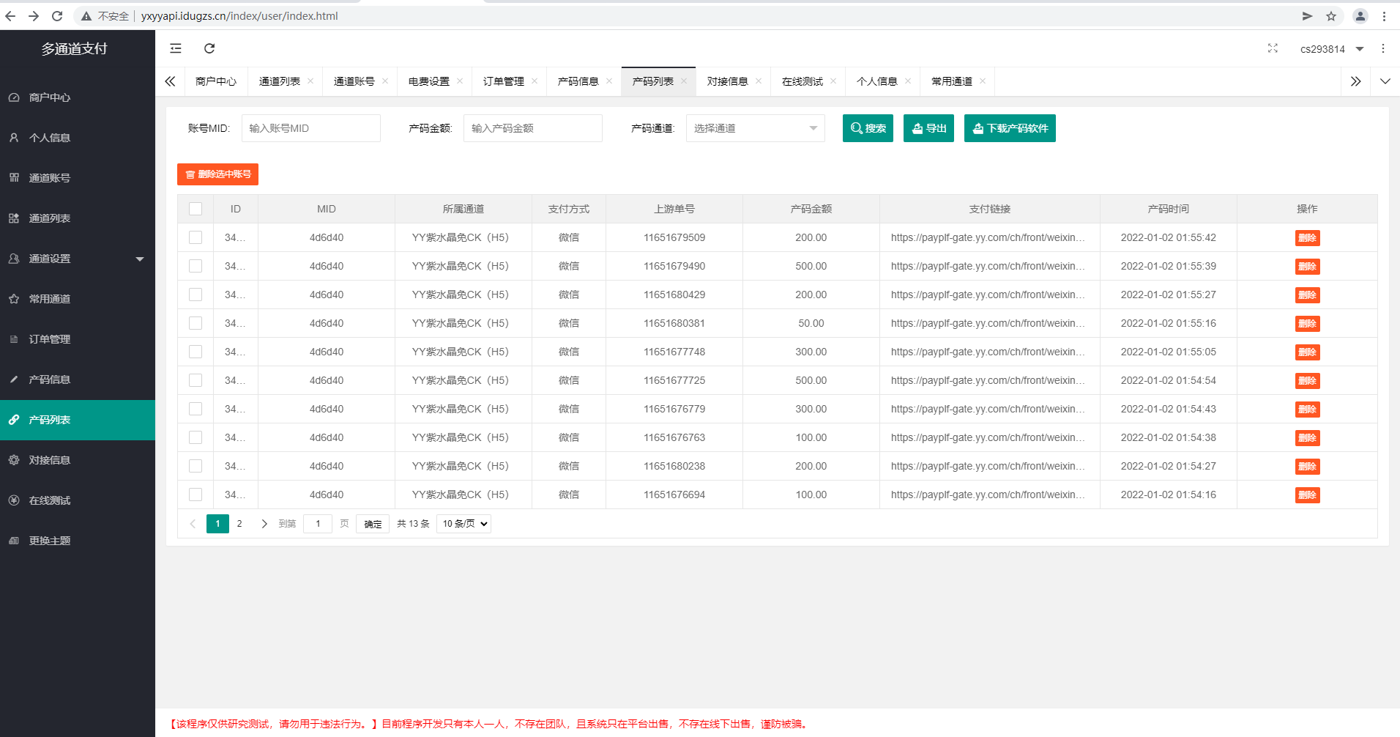Check the select-all header checkbox

point(196,209)
